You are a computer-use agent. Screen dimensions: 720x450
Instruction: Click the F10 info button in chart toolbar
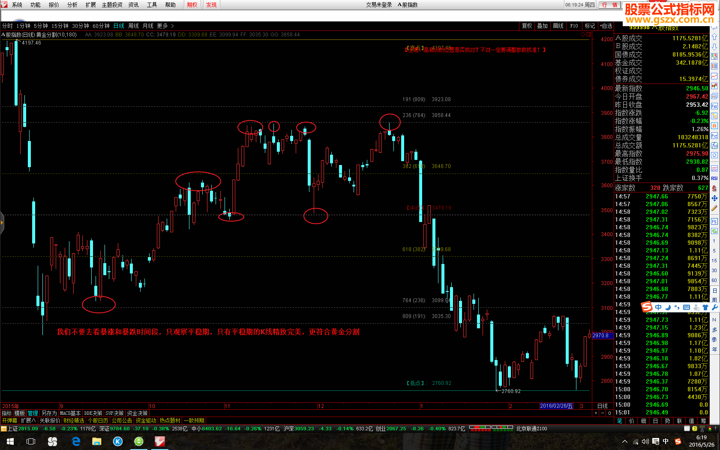tap(574, 26)
